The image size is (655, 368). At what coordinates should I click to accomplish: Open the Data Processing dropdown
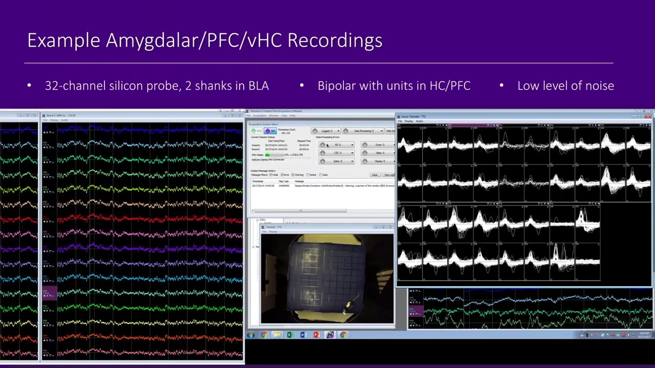(x=363, y=131)
